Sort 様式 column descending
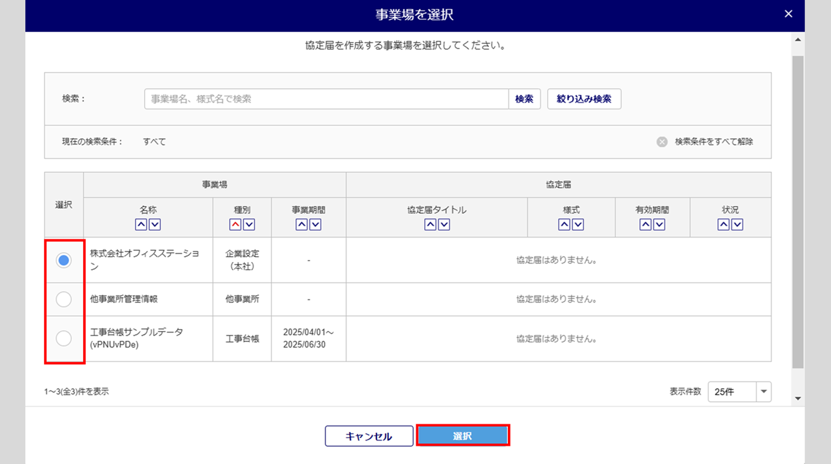Viewport: 831px width, 464px height. click(x=578, y=225)
